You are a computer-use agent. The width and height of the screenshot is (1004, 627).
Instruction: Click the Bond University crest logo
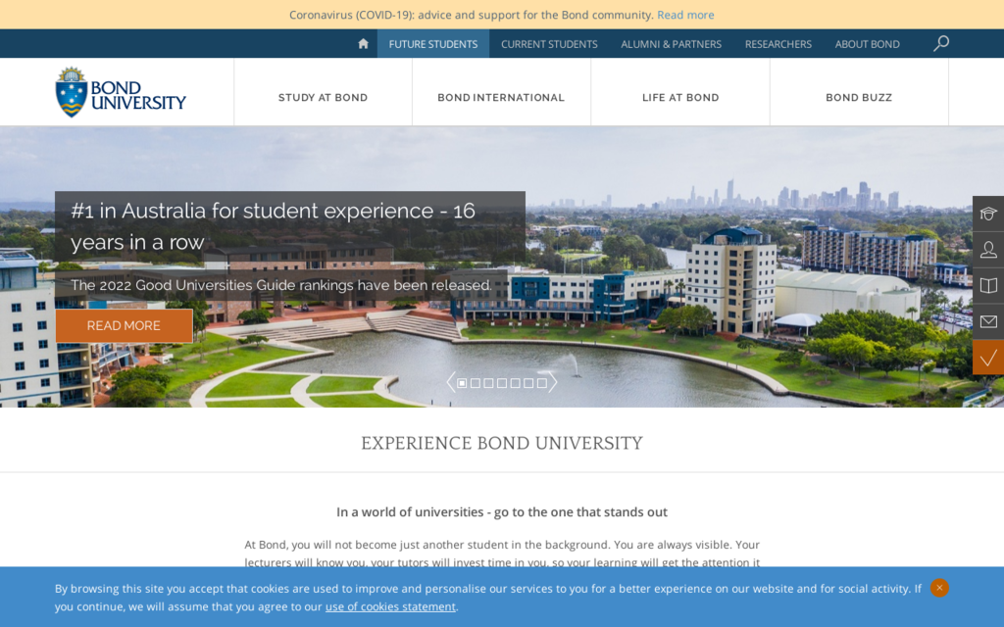[72, 92]
